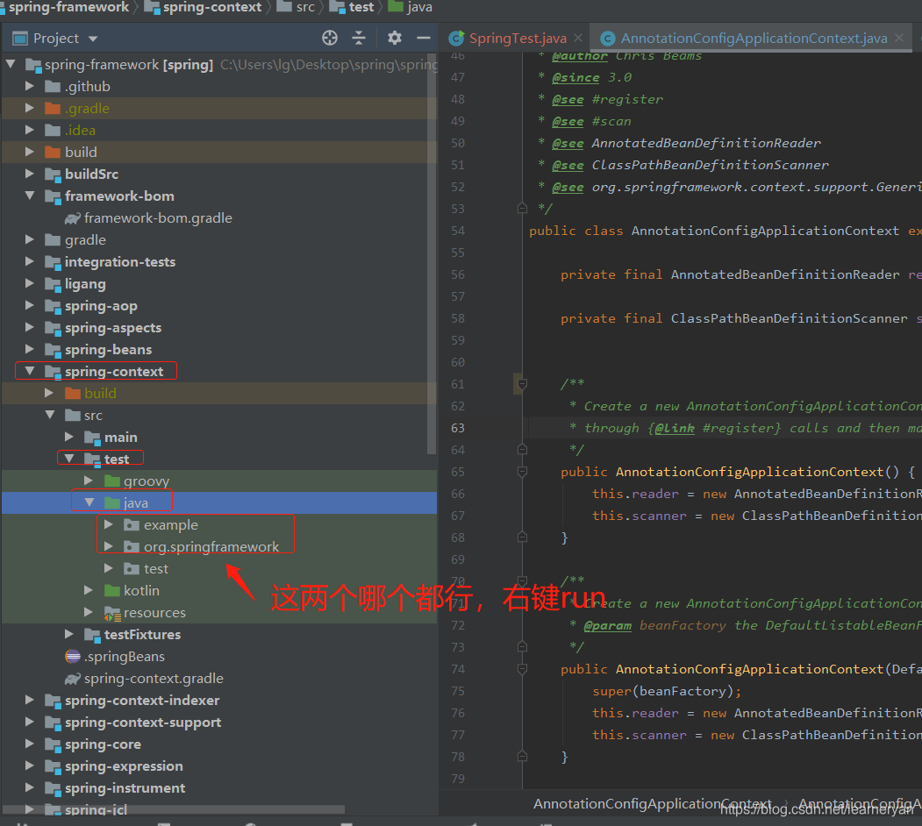Expand the .idea folder

(30, 130)
